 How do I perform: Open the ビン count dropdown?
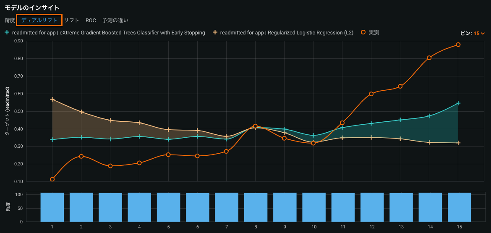pos(473,34)
